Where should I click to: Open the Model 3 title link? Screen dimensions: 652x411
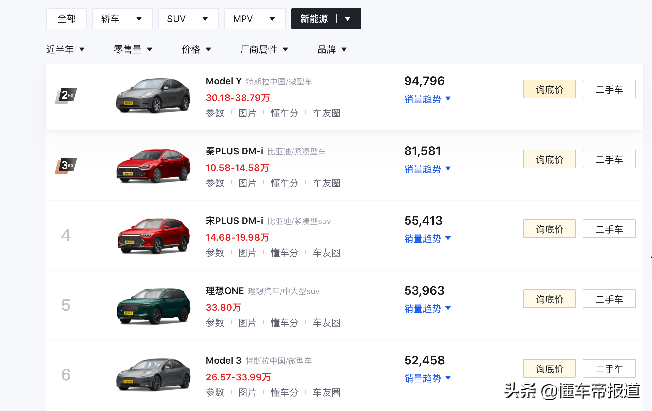[224, 361]
